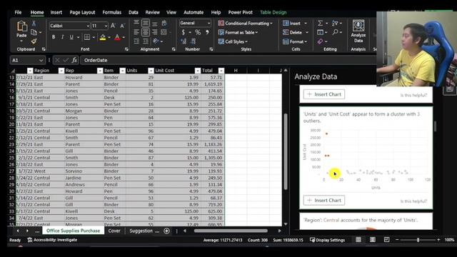Click Merge and Center icon
The height and width of the screenshot is (257, 457).
point(164,32)
